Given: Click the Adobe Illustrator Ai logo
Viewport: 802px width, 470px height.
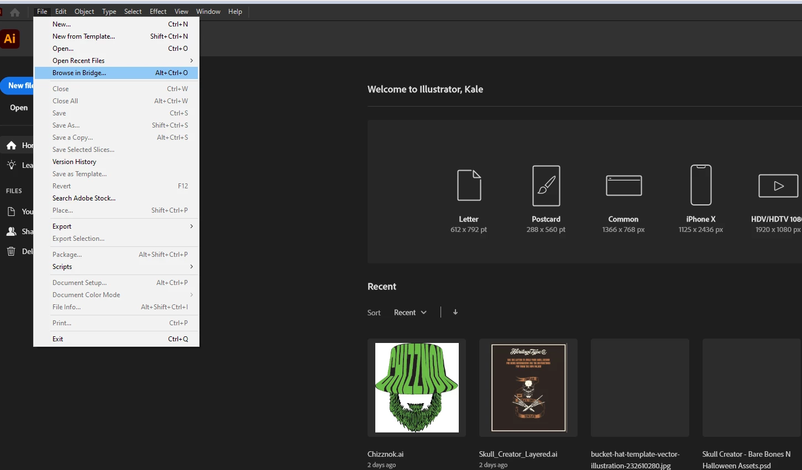Looking at the screenshot, I should point(9,39).
